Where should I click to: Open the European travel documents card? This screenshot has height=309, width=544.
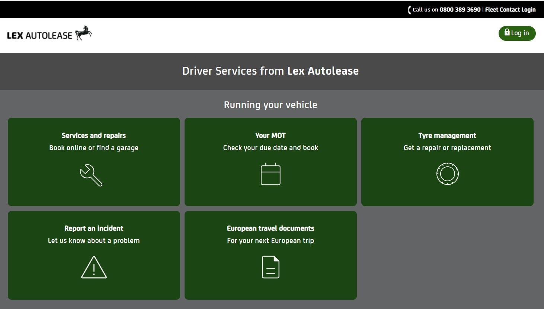click(x=271, y=255)
